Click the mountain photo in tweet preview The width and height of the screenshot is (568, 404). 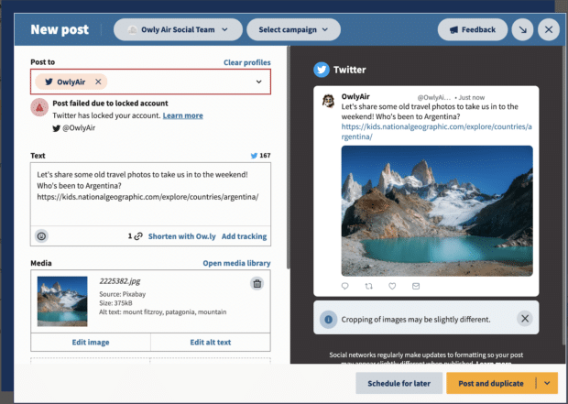(x=437, y=211)
